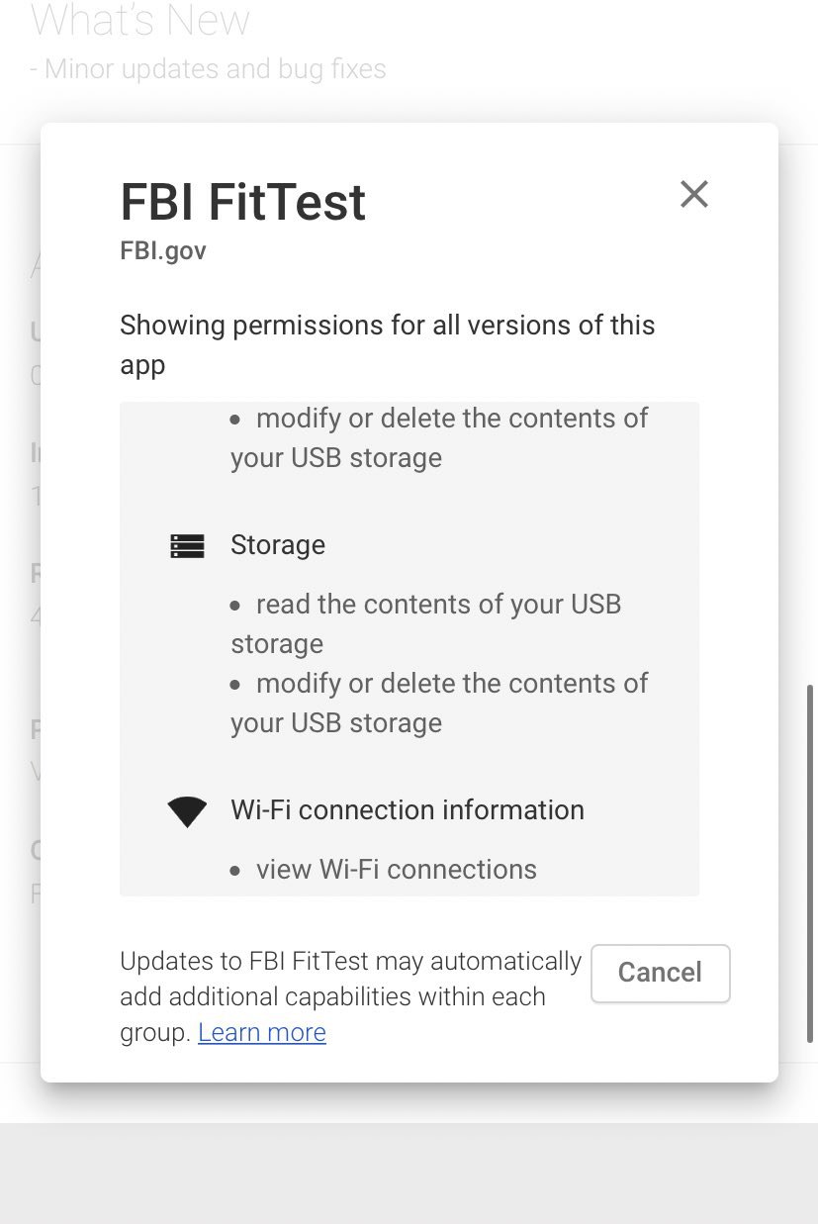Screen dimensions: 818x1224
Task: Tap the modify or delete entry above Storage
Action: click(439, 437)
